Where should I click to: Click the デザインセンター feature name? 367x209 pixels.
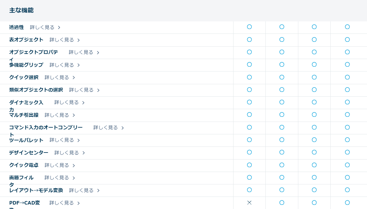click(x=29, y=153)
